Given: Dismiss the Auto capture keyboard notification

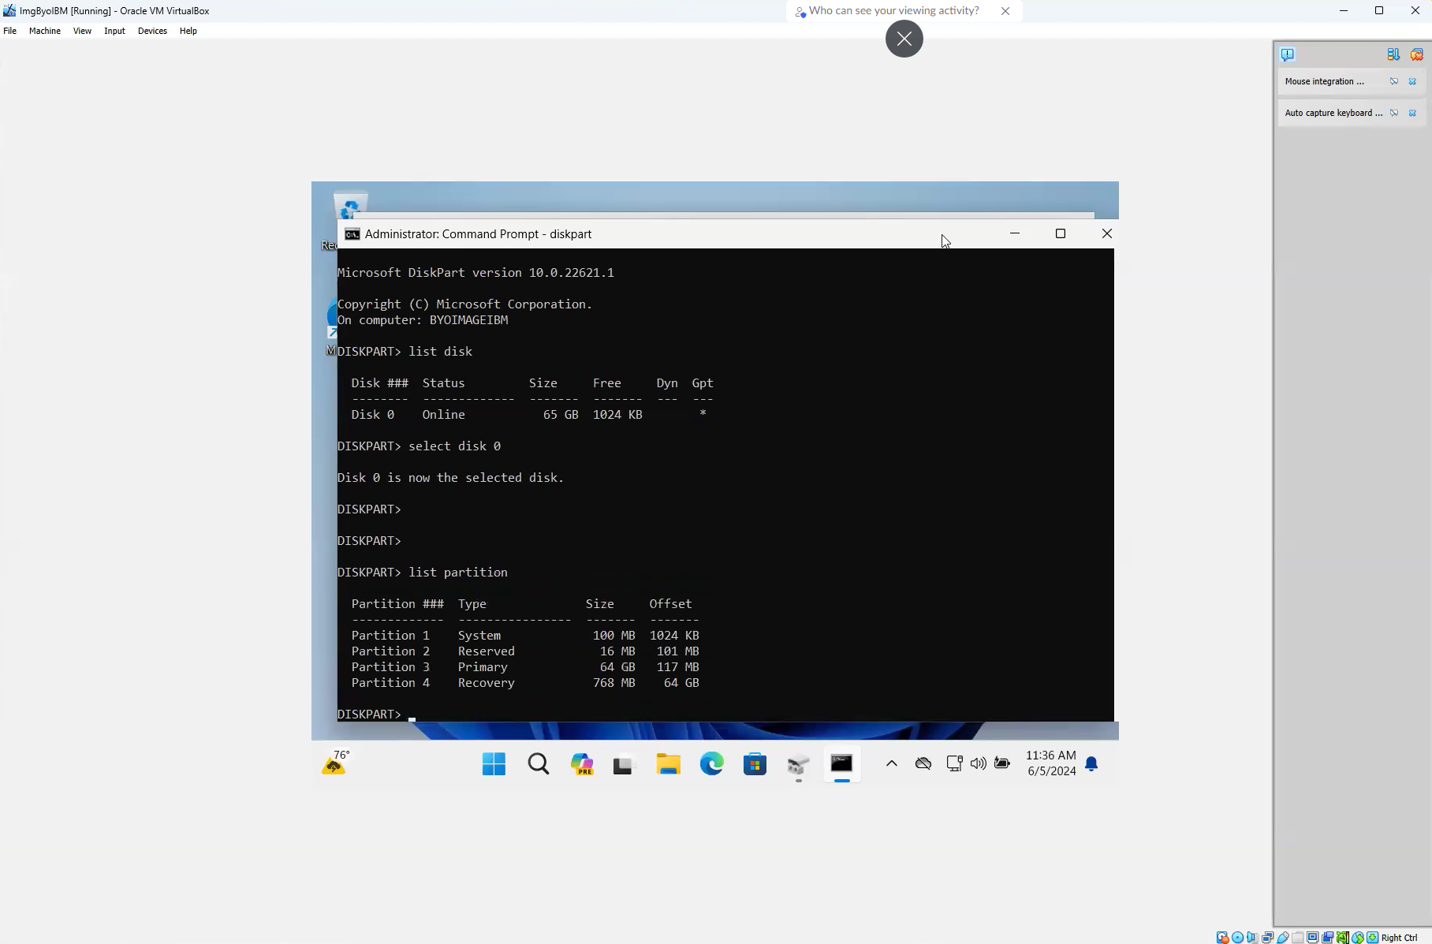Looking at the screenshot, I should (x=1412, y=113).
